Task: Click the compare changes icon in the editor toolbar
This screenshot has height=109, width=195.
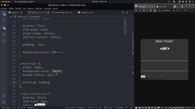Action: [123, 12]
